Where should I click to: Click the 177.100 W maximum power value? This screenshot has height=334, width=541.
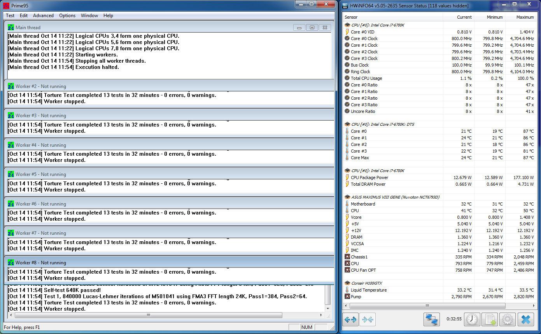pyautogui.click(x=523, y=178)
